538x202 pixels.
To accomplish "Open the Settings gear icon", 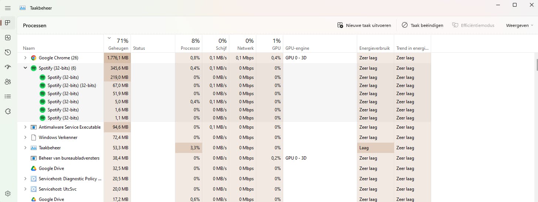I will click(8, 194).
